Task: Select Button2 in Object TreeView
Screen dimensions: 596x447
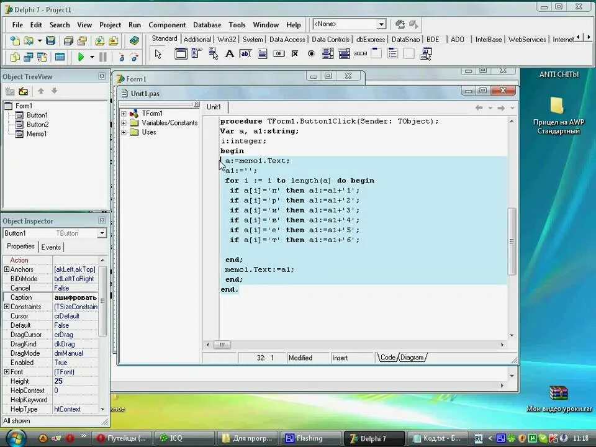Action: click(x=37, y=124)
